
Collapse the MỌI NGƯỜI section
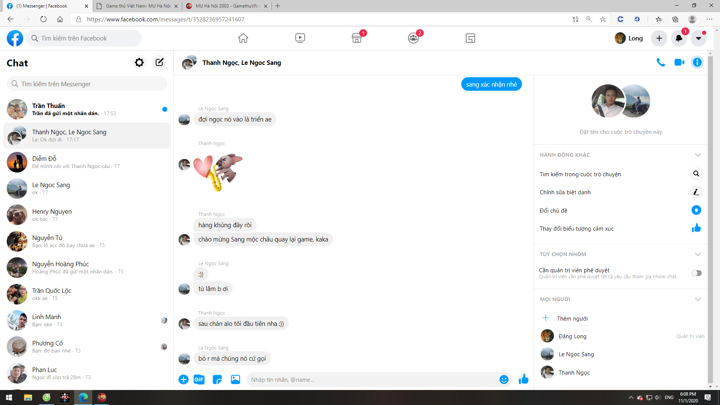(698, 299)
